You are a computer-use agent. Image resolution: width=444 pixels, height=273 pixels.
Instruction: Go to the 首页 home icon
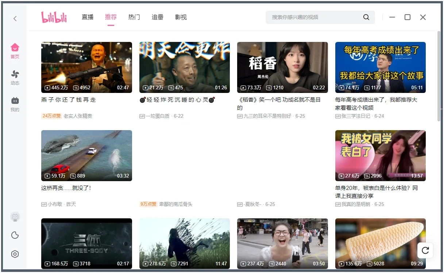point(15,48)
